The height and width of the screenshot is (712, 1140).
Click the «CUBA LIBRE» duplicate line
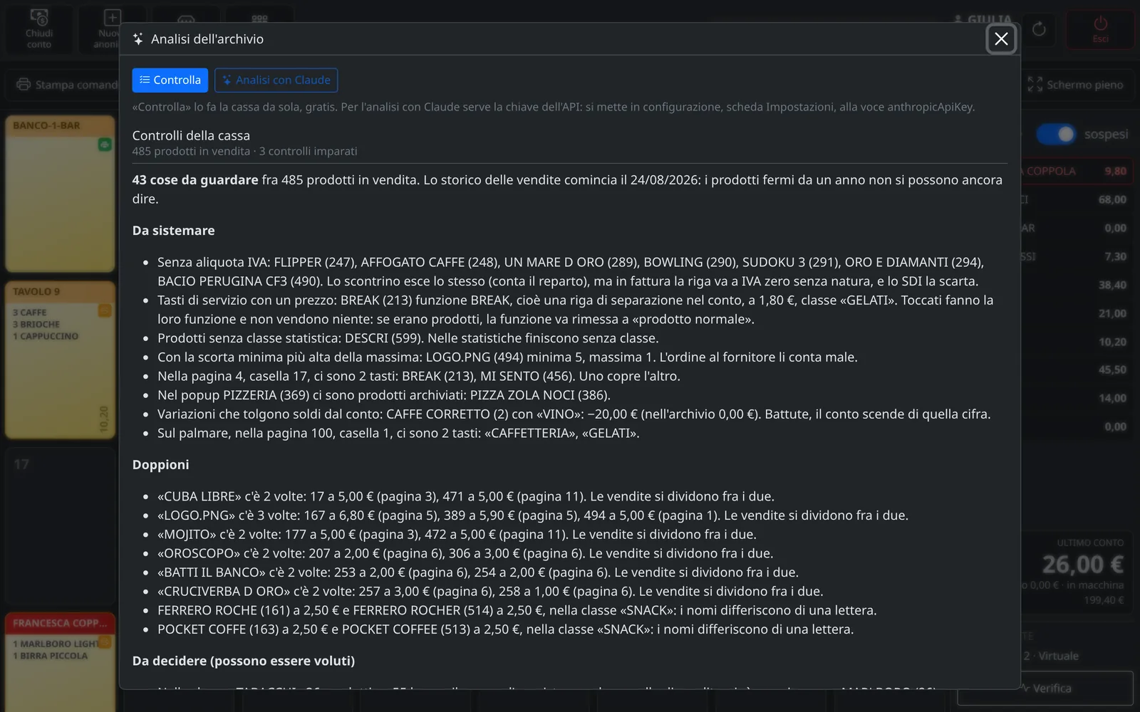(466, 496)
